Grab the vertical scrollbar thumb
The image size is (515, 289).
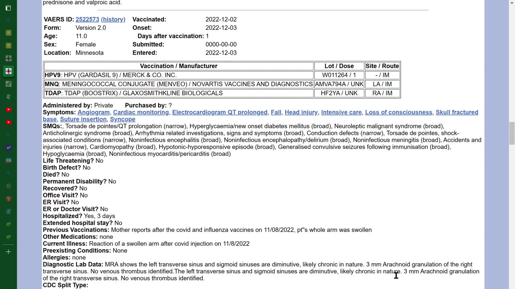coord(512,133)
